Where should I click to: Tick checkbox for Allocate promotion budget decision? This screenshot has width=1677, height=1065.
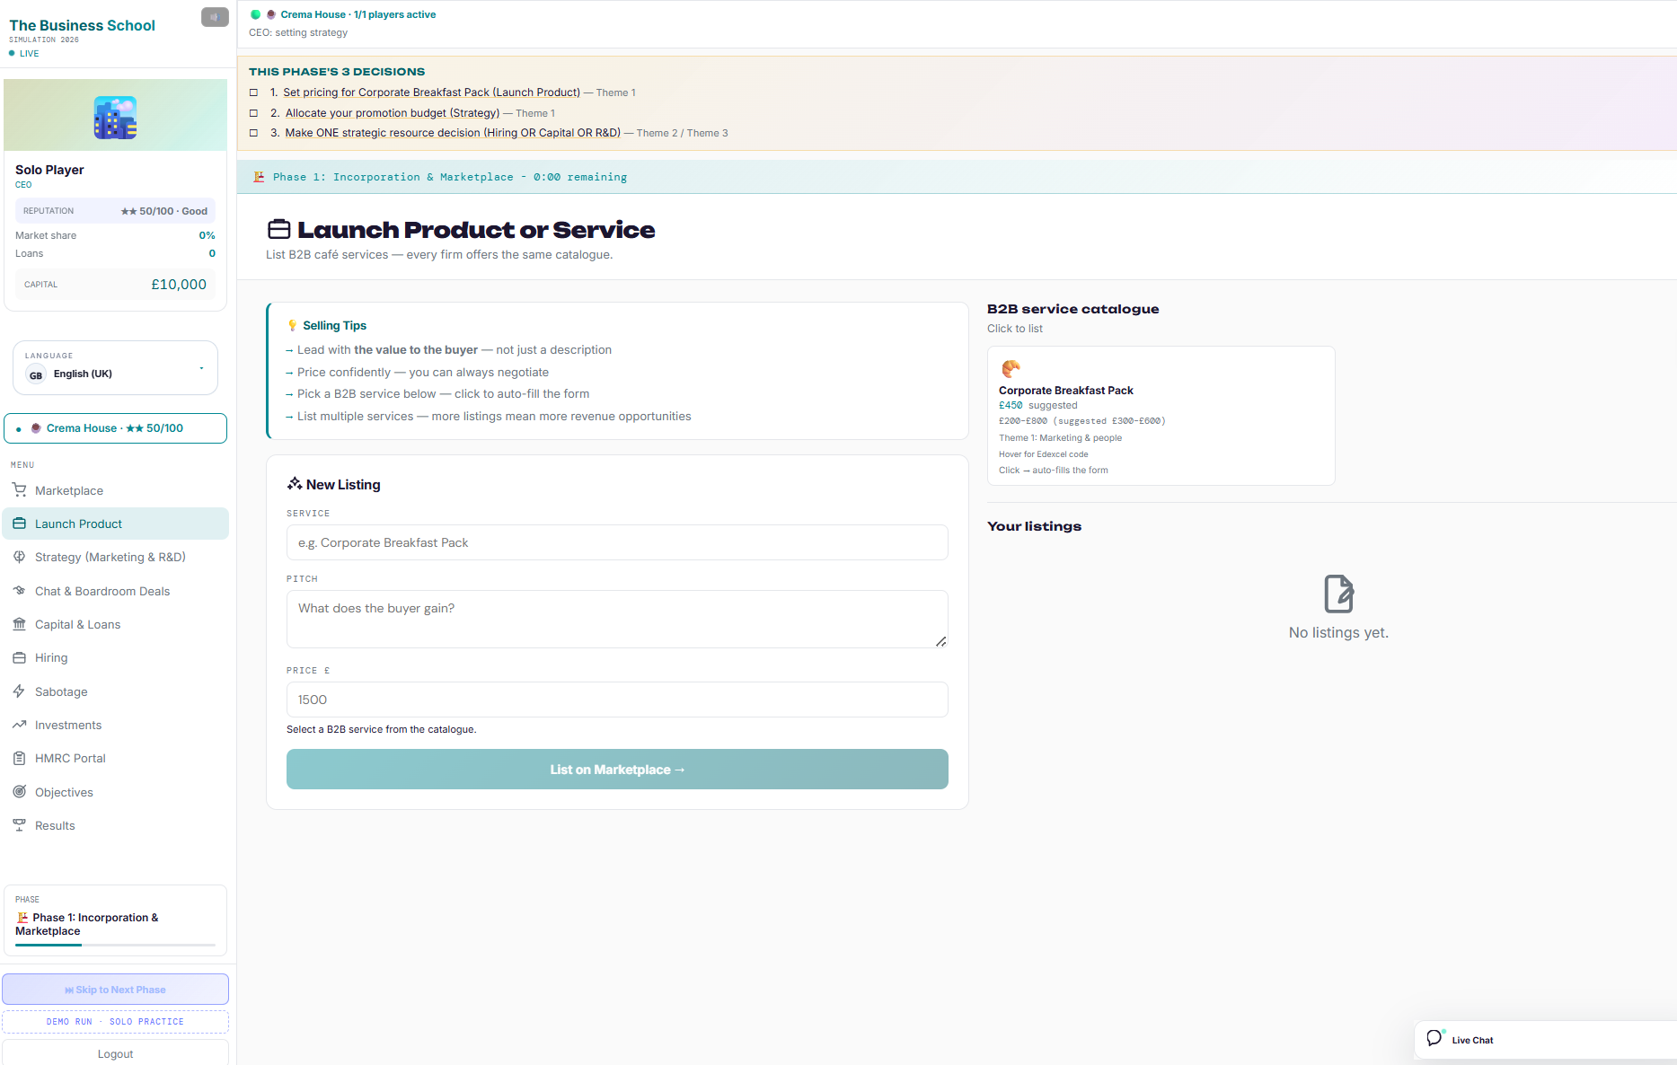253,113
